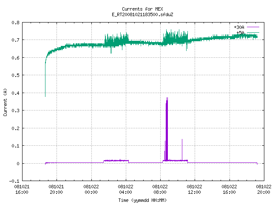
Task: Click the 0.3 y-axis tick label
Action: 15,110
